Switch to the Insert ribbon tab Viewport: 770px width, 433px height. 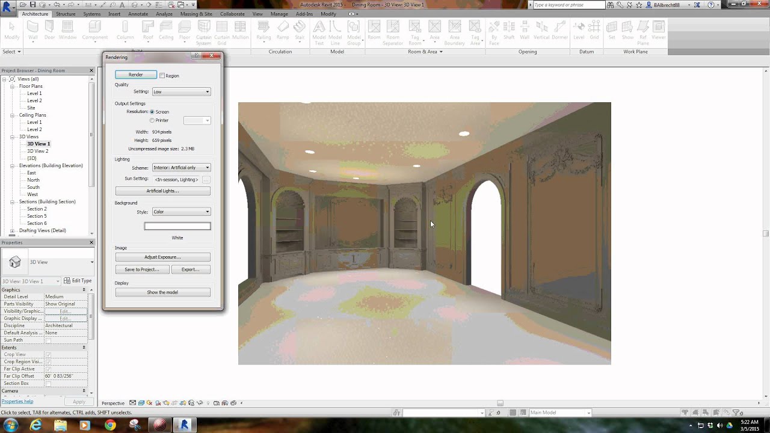[114, 14]
